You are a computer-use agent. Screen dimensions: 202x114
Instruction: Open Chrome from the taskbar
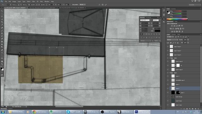(x=40, y=112)
